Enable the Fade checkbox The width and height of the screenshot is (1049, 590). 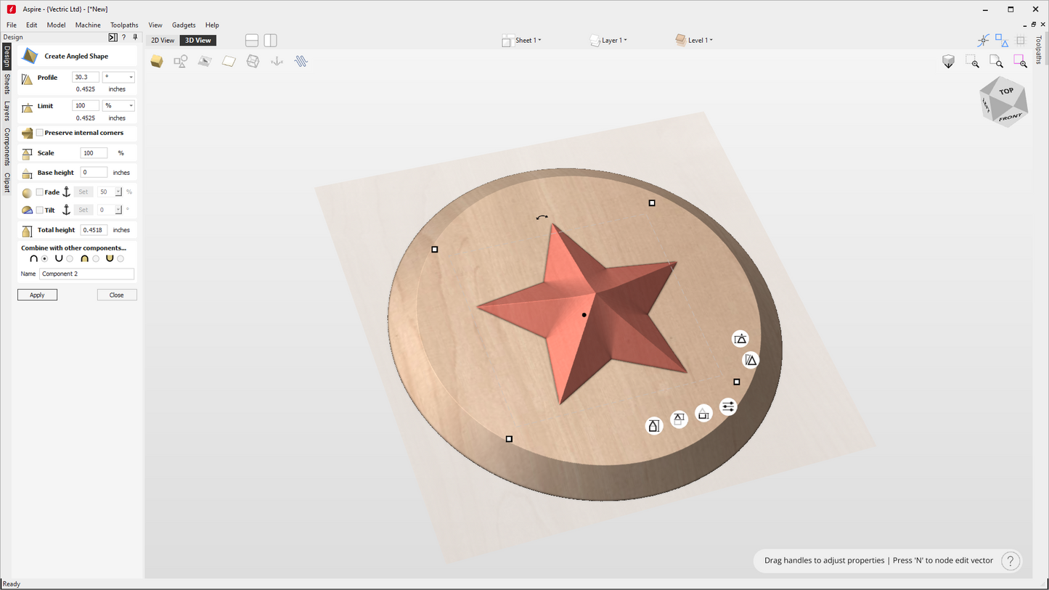40,192
